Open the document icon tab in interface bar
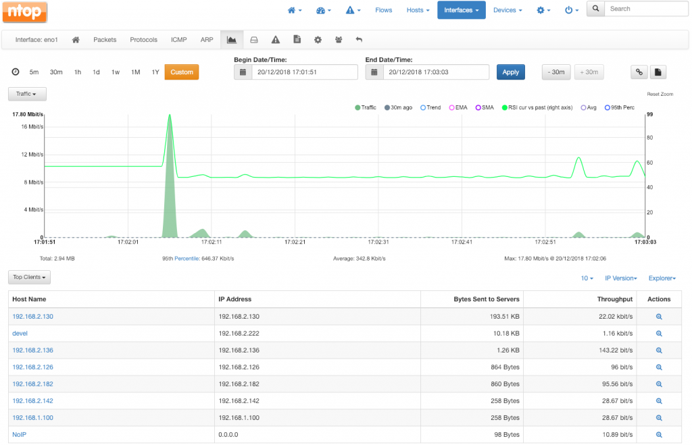The image size is (692, 445). 297,40
